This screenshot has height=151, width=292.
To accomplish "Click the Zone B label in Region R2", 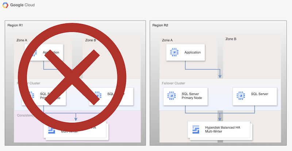I will click(231, 39).
